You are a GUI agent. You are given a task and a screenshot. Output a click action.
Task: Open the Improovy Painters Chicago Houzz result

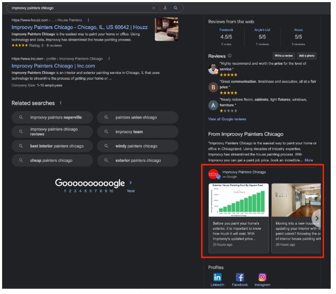pyautogui.click(x=80, y=27)
